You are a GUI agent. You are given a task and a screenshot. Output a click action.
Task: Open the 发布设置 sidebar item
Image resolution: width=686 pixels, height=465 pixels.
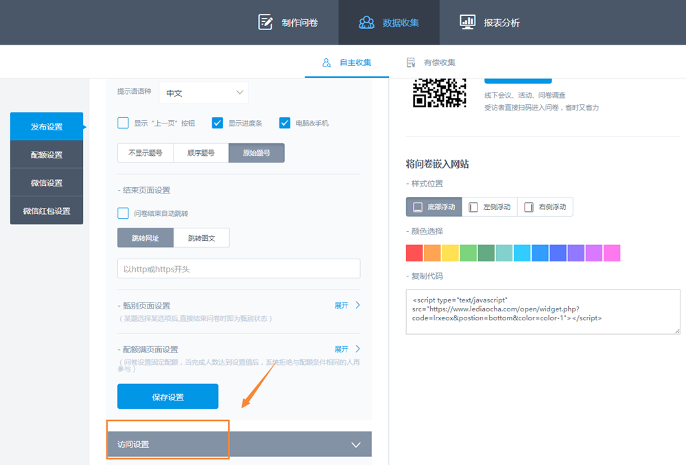pyautogui.click(x=47, y=126)
